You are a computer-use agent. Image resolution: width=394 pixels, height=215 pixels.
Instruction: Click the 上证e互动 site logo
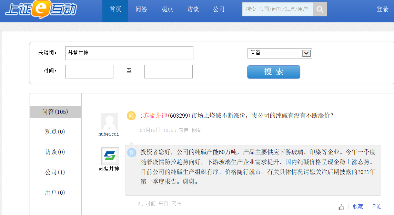41,10
